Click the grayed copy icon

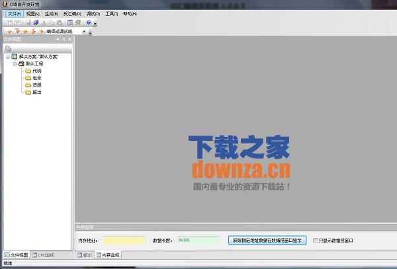(52, 22)
